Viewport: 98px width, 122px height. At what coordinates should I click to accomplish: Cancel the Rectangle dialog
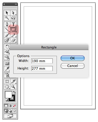pyautogui.click(x=72, y=66)
